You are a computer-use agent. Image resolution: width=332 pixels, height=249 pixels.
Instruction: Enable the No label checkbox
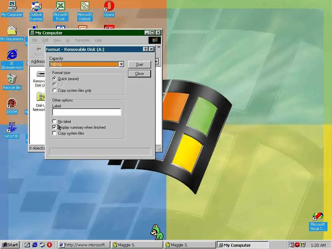(x=54, y=121)
